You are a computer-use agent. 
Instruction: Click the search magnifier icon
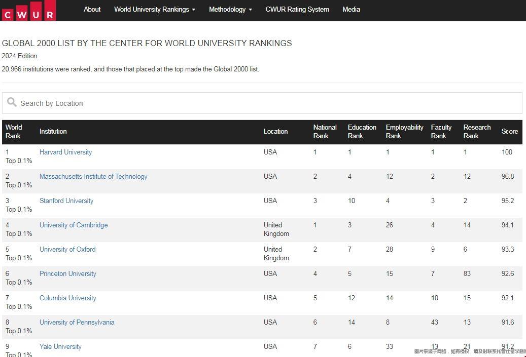click(x=12, y=103)
